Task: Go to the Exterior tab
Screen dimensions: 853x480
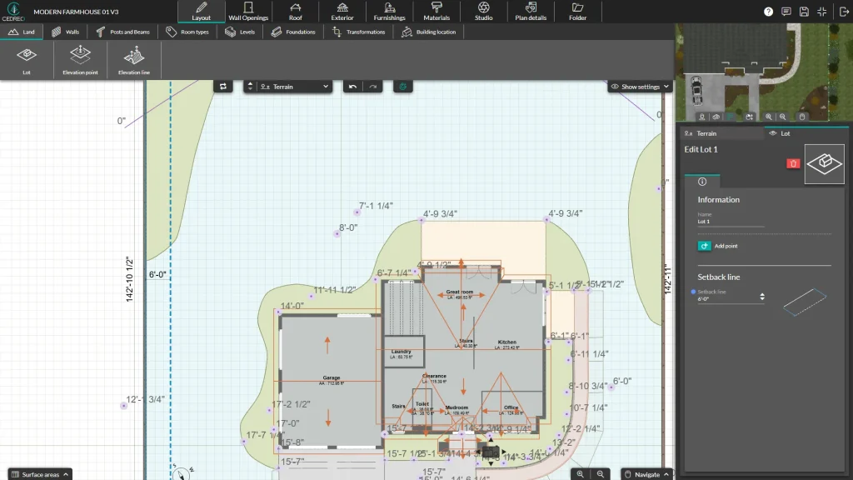Action: tap(342, 12)
